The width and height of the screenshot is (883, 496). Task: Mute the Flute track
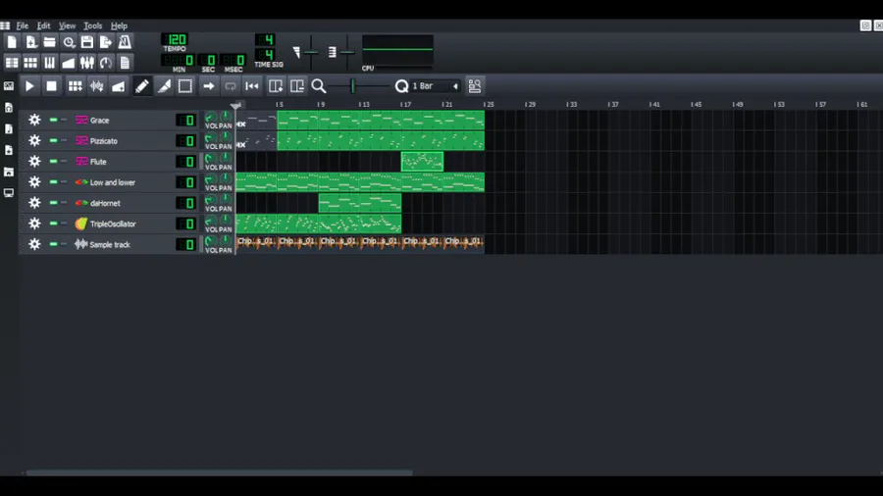point(53,162)
